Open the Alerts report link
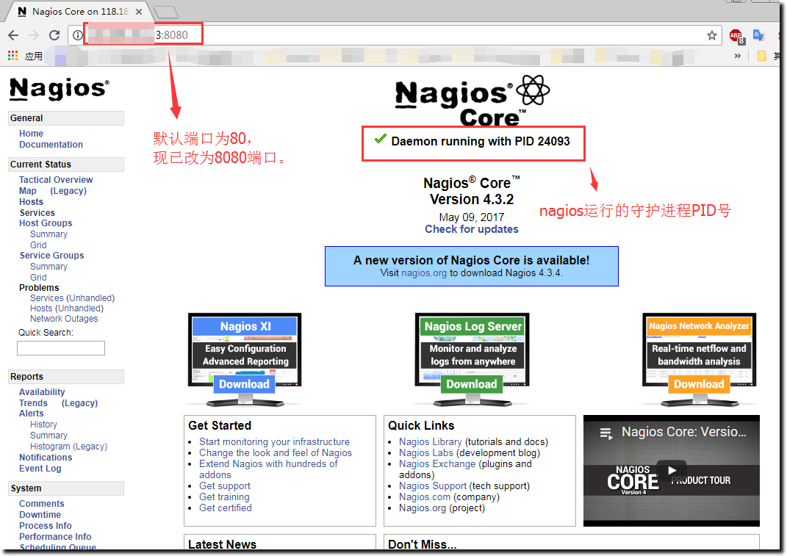The width and height of the screenshot is (787, 556). [x=31, y=414]
